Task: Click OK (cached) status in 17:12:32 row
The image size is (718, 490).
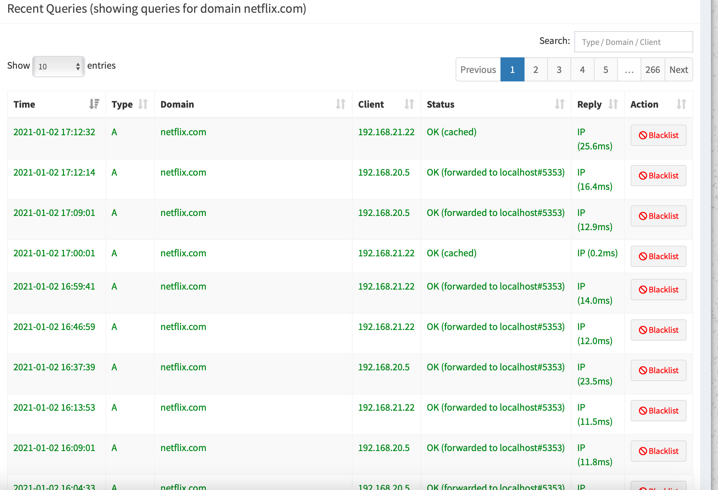Action: tap(452, 132)
